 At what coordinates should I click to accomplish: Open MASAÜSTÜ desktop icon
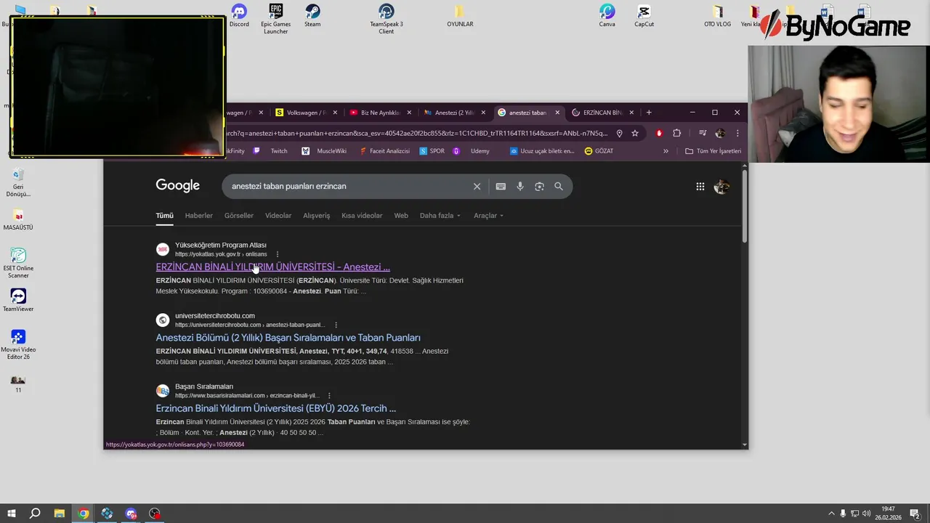(18, 219)
